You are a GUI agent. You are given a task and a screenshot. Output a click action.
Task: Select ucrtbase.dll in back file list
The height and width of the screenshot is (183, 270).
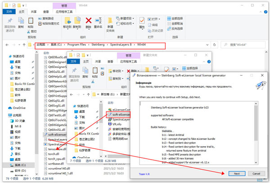pos(54,164)
